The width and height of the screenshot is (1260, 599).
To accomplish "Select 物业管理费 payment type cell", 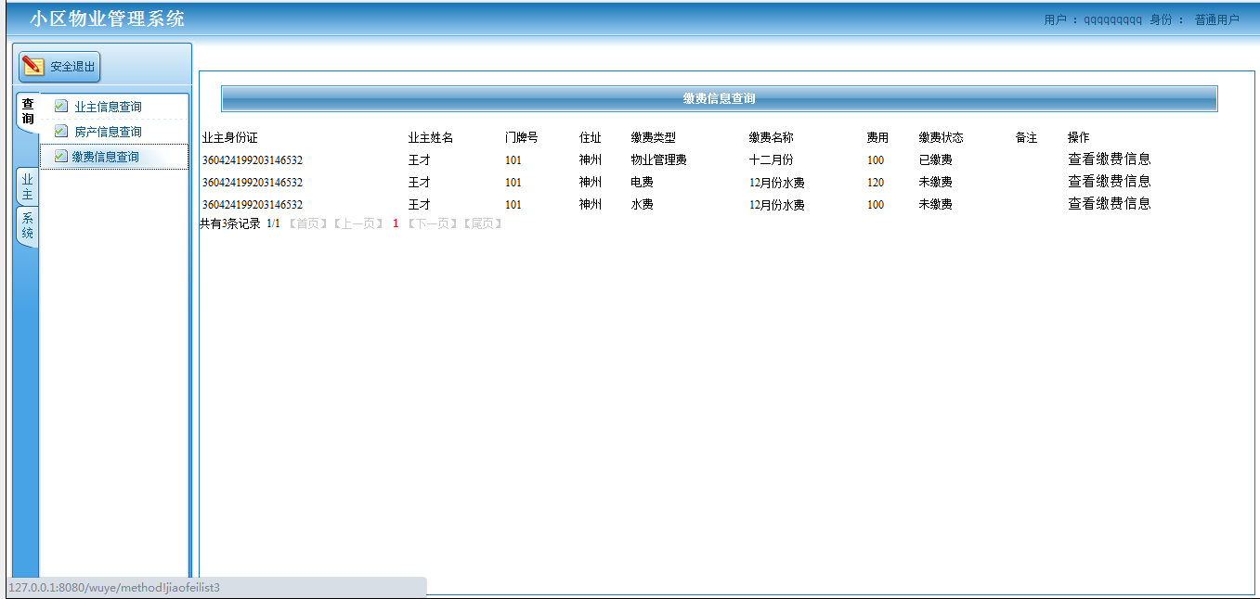I will (x=659, y=159).
